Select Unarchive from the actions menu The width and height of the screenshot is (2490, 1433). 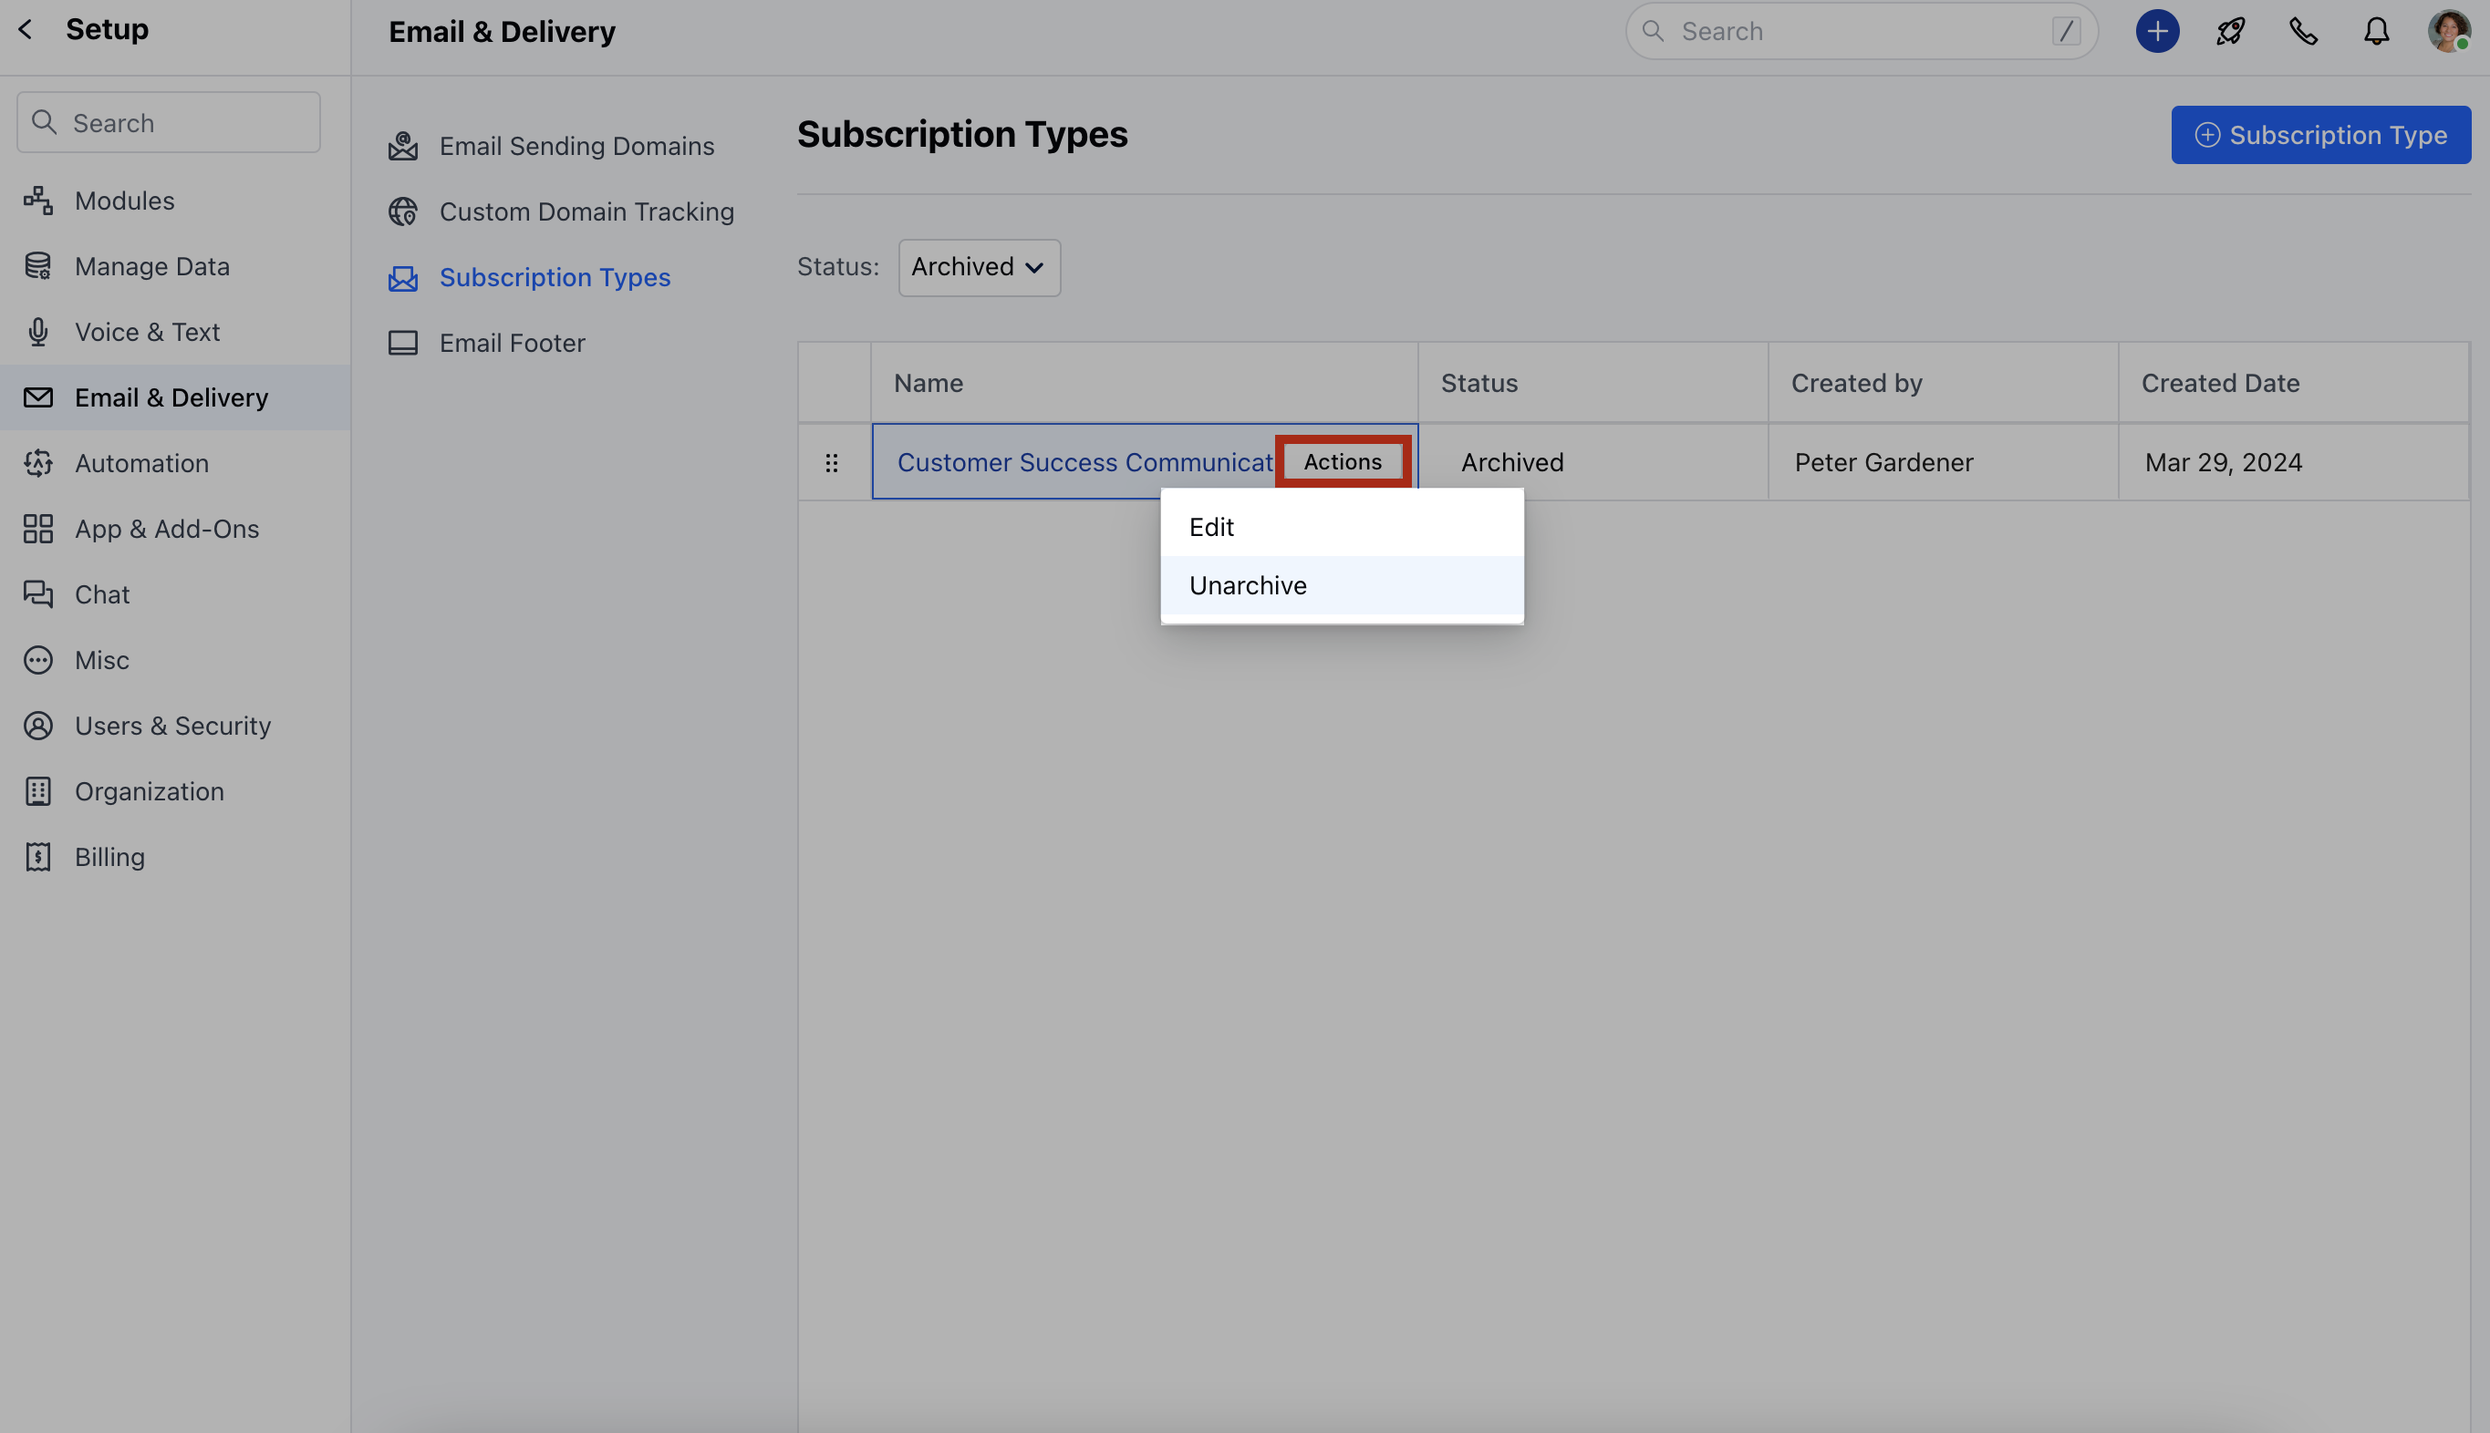click(1248, 585)
